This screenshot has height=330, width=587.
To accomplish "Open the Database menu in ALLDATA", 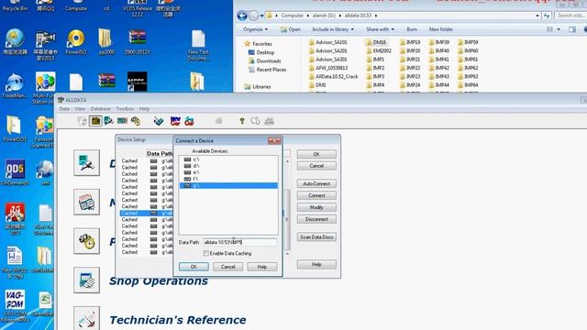I will 100,108.
